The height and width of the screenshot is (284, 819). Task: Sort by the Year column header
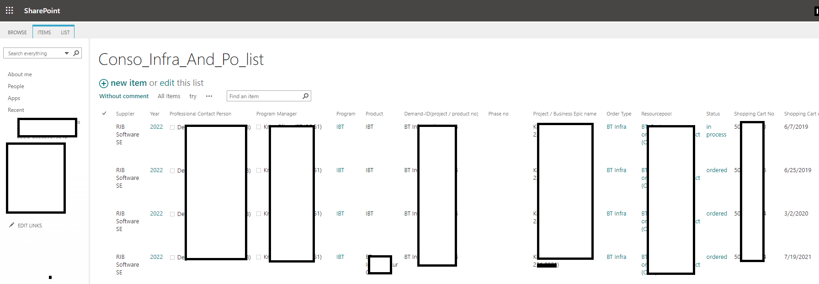154,114
